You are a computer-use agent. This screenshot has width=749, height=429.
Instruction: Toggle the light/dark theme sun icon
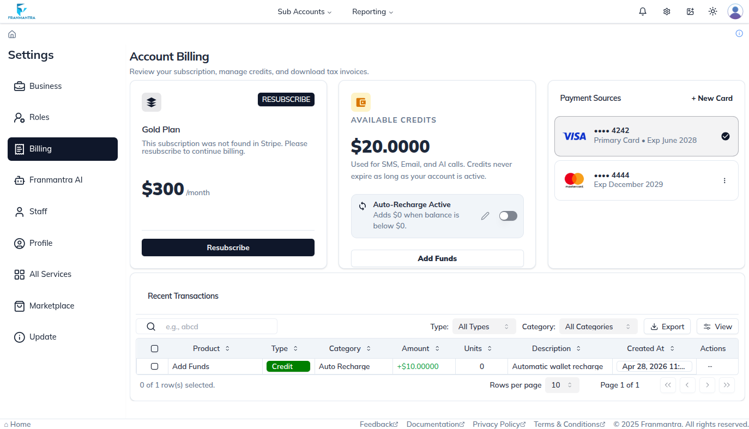tap(712, 11)
